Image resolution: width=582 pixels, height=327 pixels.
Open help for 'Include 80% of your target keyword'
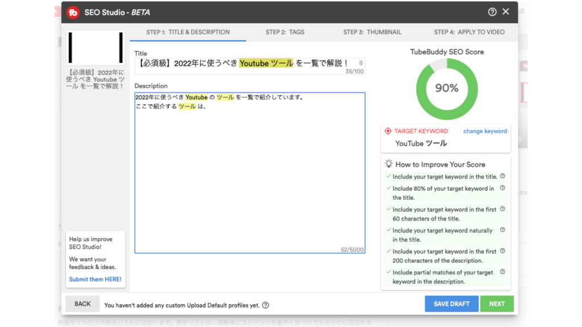tap(502, 188)
